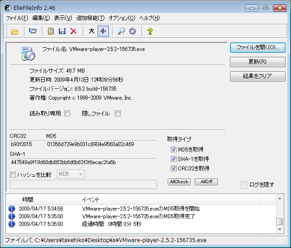Click info icon beside MD5取得完了 log row
Image resolution: width=291 pixels, height=248 pixels.
click(x=11, y=216)
